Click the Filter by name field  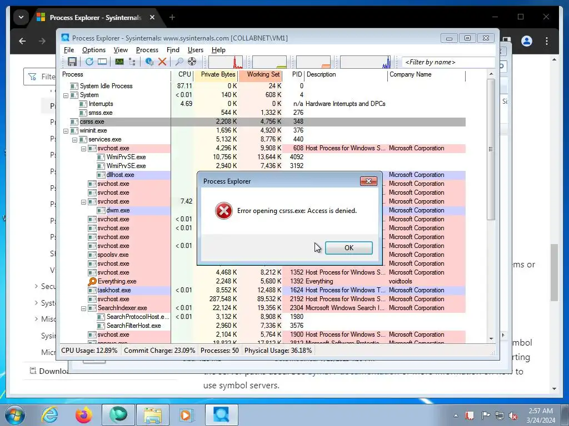448,62
